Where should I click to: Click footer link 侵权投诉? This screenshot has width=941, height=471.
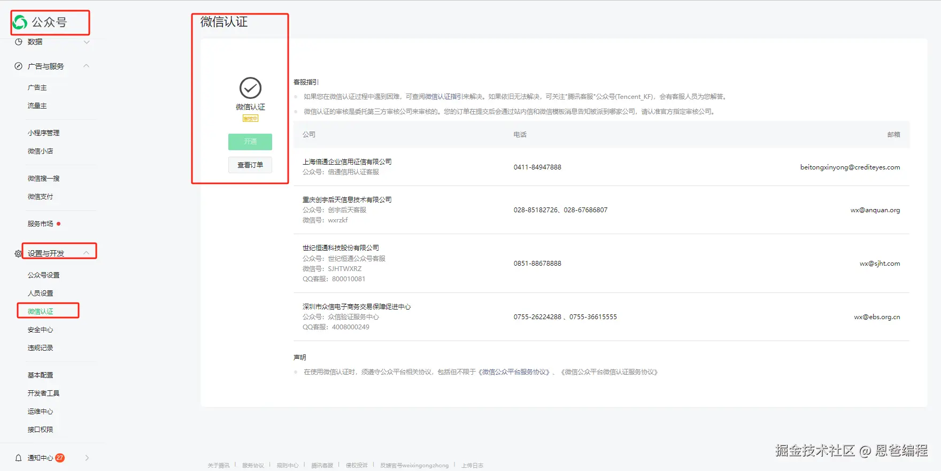[x=357, y=466]
